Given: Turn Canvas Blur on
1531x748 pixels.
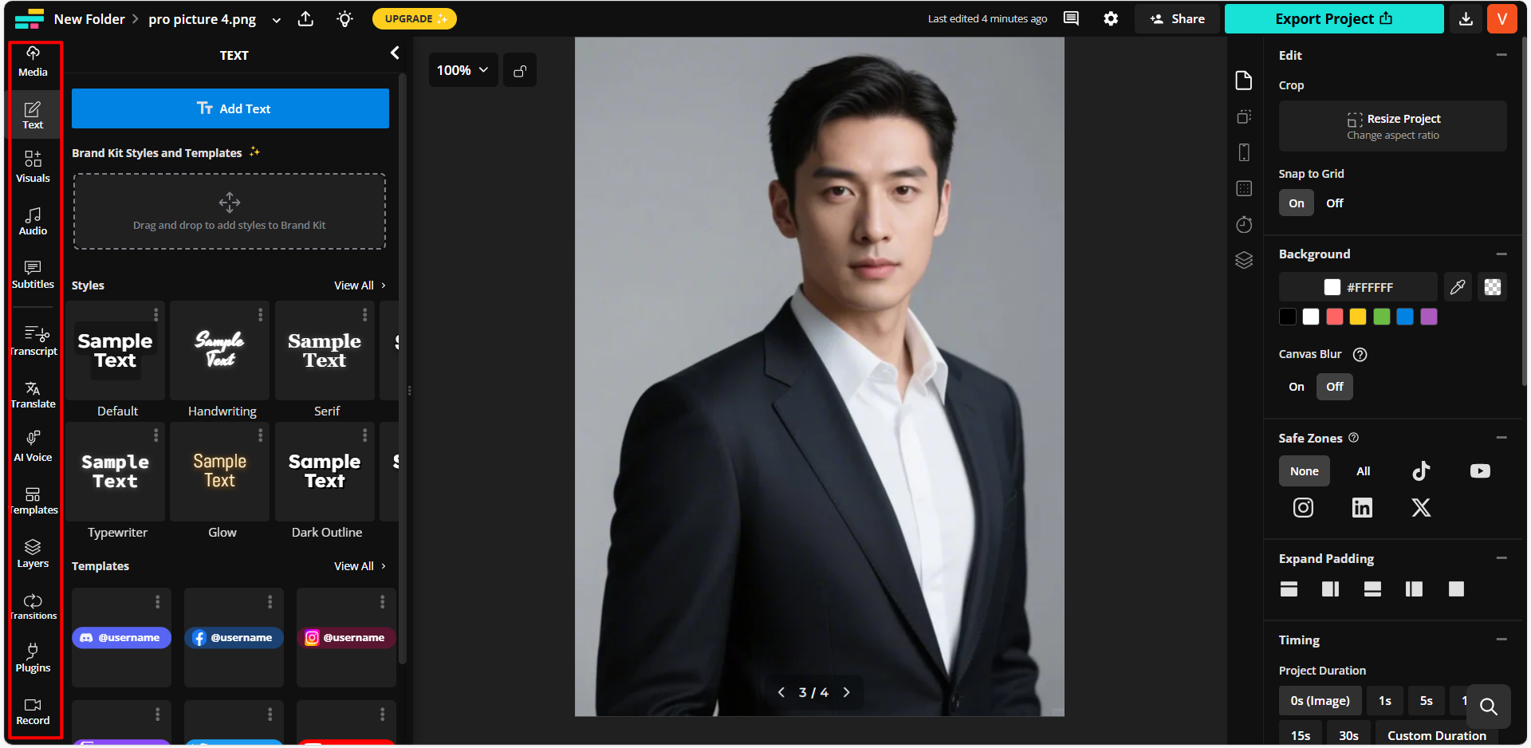Looking at the screenshot, I should (1297, 387).
